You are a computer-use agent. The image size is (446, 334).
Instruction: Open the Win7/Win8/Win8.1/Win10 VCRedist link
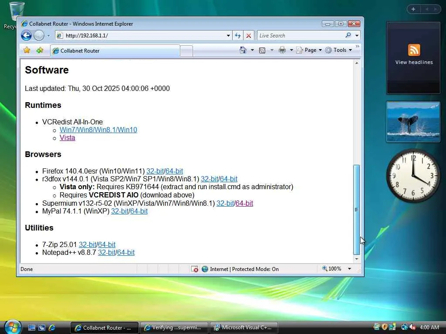(98, 130)
